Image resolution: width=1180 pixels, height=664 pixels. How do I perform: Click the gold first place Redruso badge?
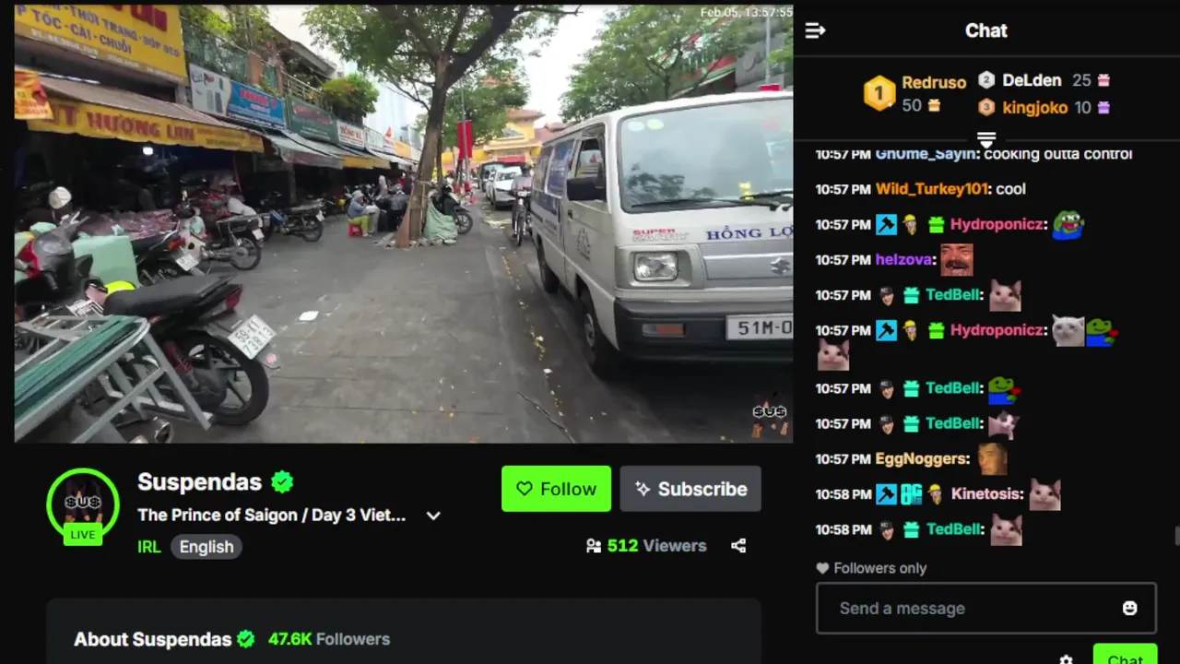(x=879, y=93)
